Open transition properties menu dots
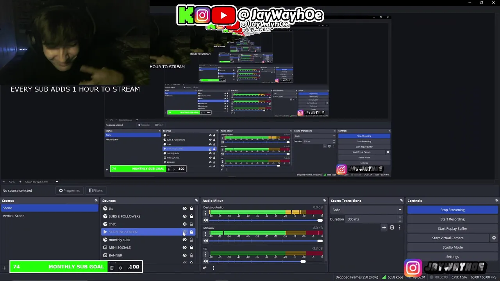Screen dimensions: 500x281 pyautogui.click(x=400, y=228)
